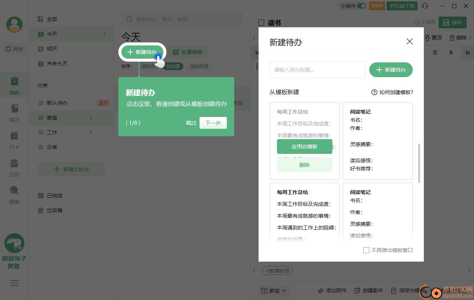Screen dimensions: 474x300
Task: Click the VIP user avatar
Action: tap(14, 24)
